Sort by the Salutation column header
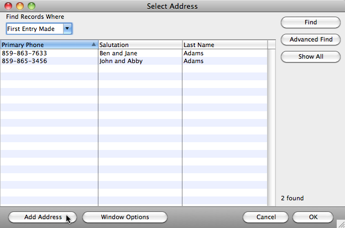The width and height of the screenshot is (345, 228). tap(140, 45)
